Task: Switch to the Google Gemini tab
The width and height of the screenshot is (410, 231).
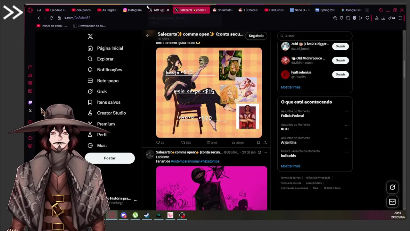Action: click(351, 10)
